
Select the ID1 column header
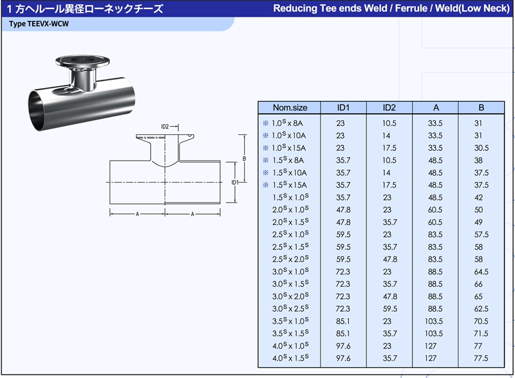[x=343, y=108]
